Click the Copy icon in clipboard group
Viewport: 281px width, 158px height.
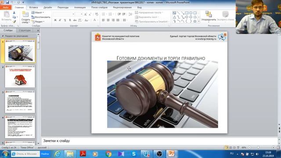[14, 17]
